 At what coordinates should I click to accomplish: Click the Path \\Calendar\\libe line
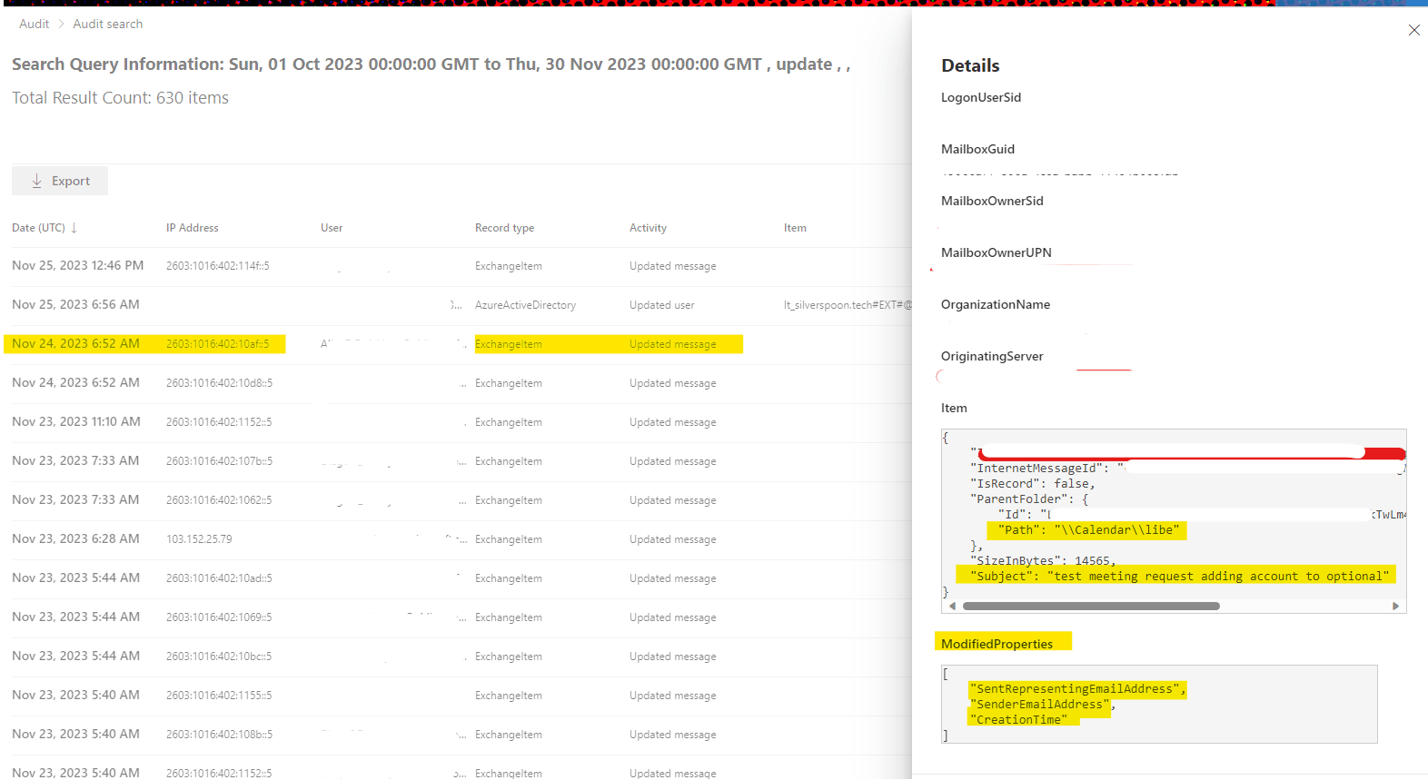(1088, 529)
